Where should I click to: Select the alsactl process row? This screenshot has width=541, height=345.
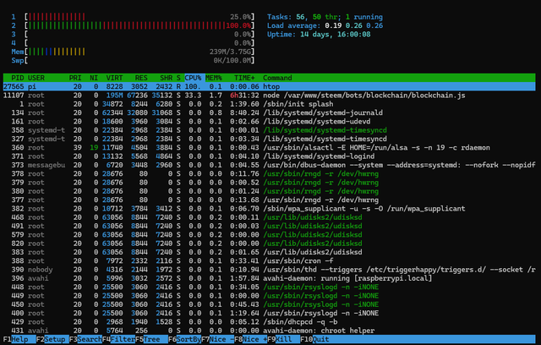[x=269, y=147]
